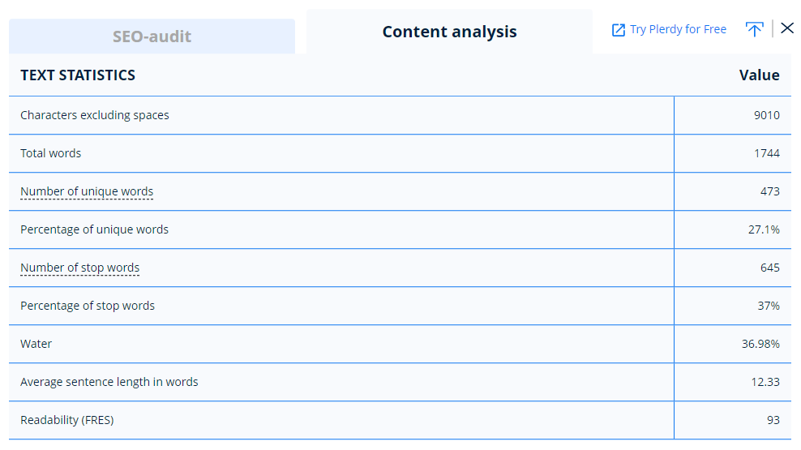
Task: Close the Plerdy panel with the X
Action: click(787, 28)
